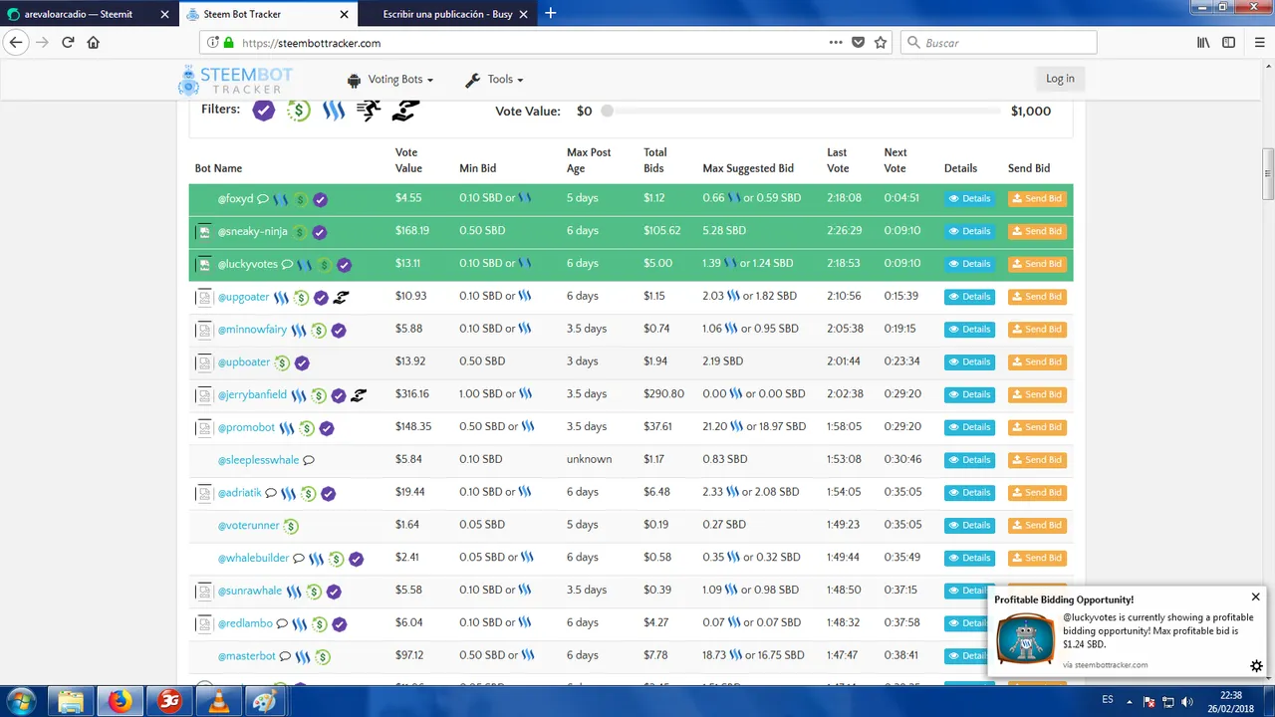Click the comment bubble beside @masterbot
The height and width of the screenshot is (717, 1275).
coord(285,656)
